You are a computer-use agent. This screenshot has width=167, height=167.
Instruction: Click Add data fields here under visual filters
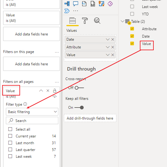click(31, 34)
